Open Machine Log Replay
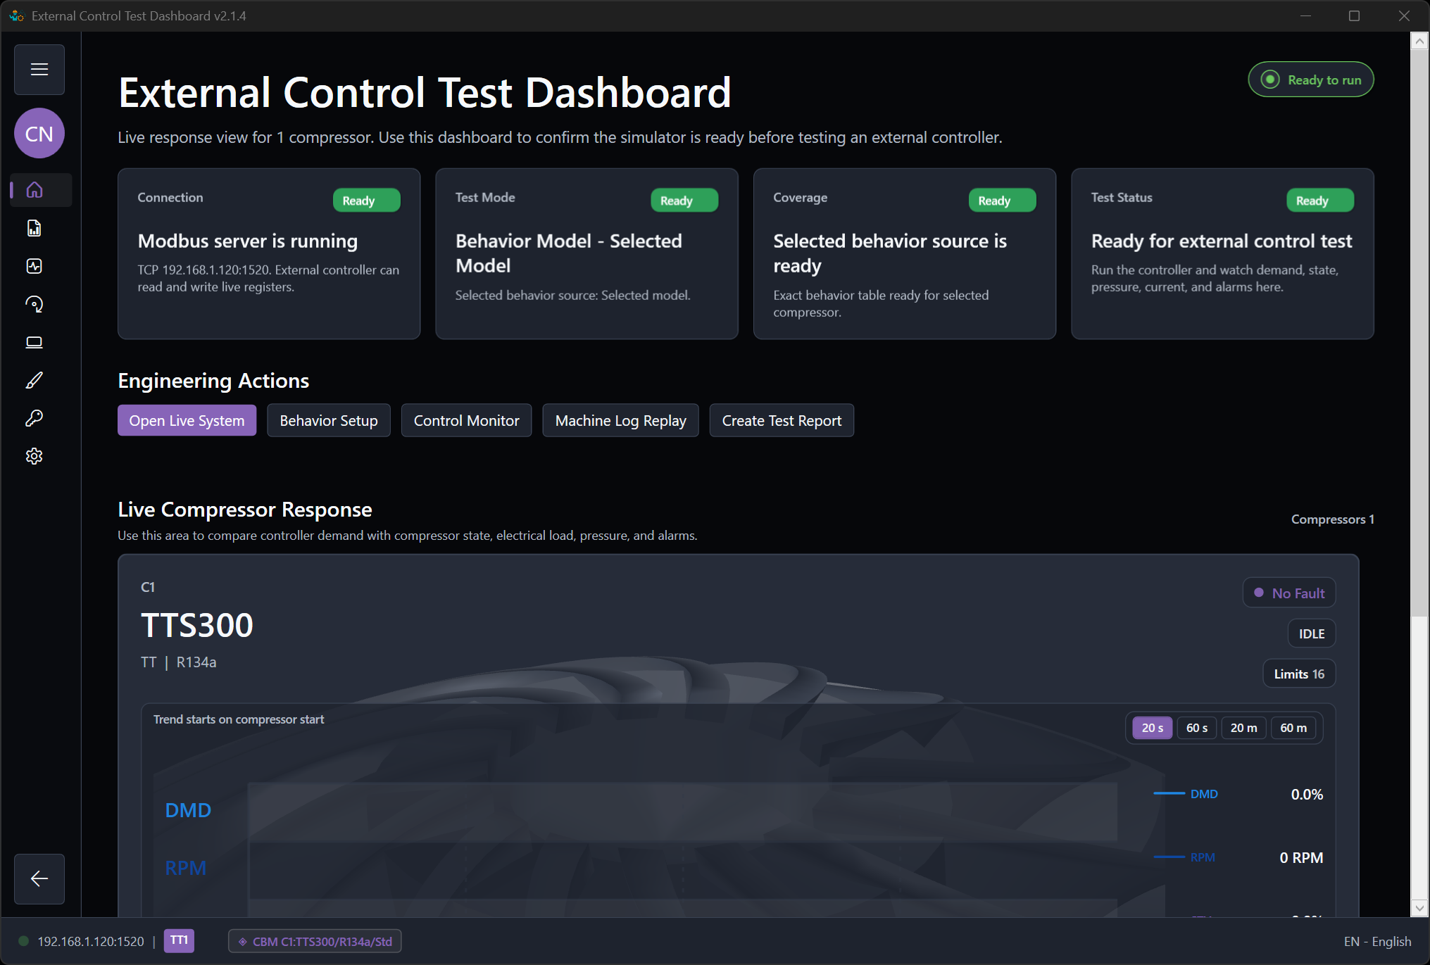1430x965 pixels. coord(620,420)
